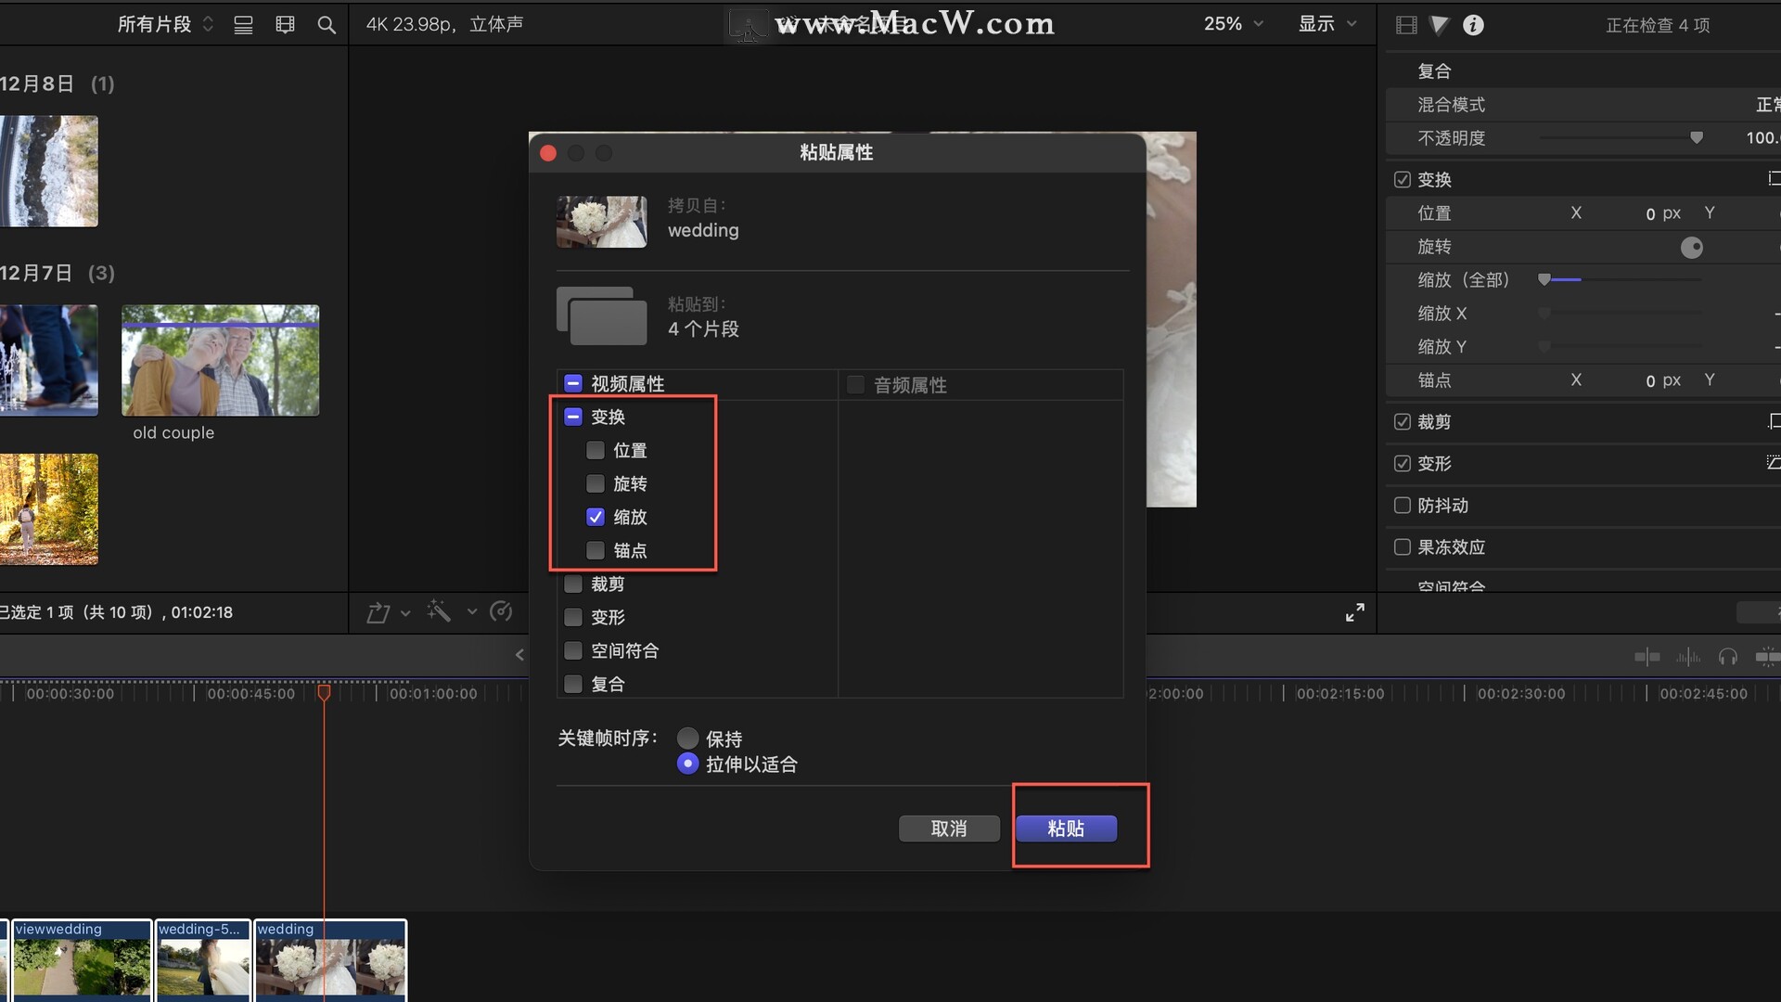
Task: Toggle the Video Attributes (视频属性) checkbox
Action: click(x=573, y=383)
